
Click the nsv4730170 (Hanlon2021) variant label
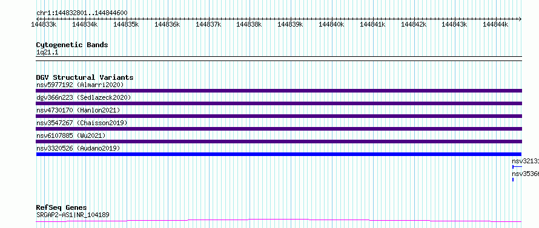coord(78,110)
